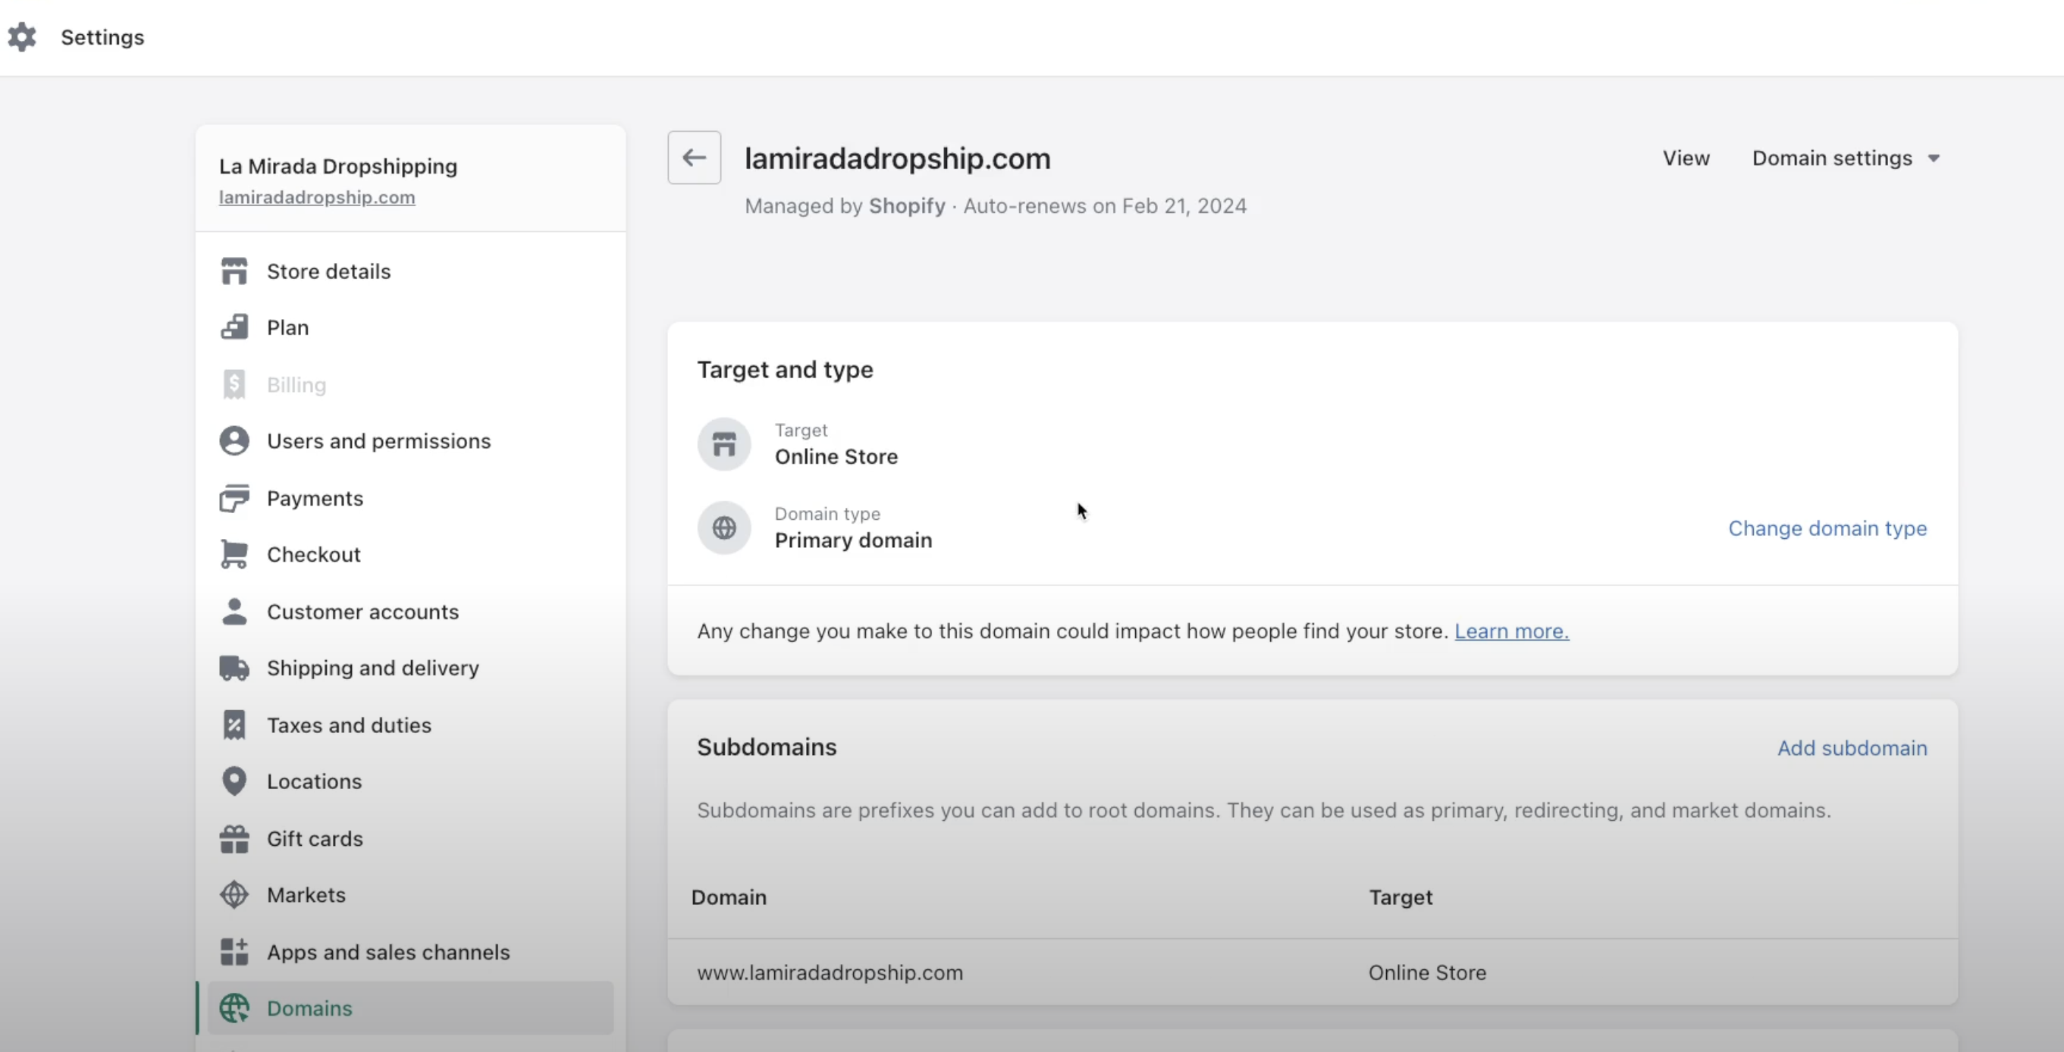Click the Add subdomain link
The height and width of the screenshot is (1052, 2064).
click(x=1852, y=747)
